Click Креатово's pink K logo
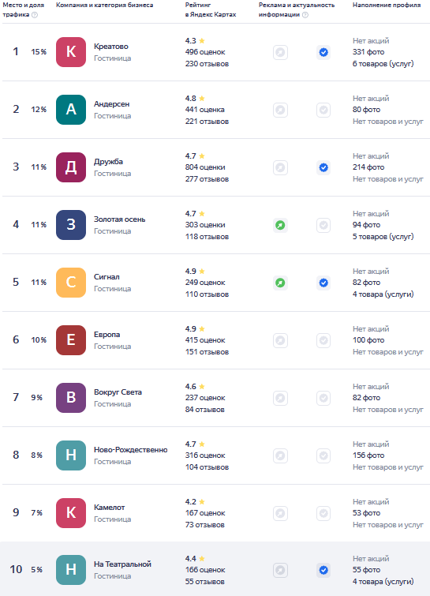430x596 pixels. point(71,52)
